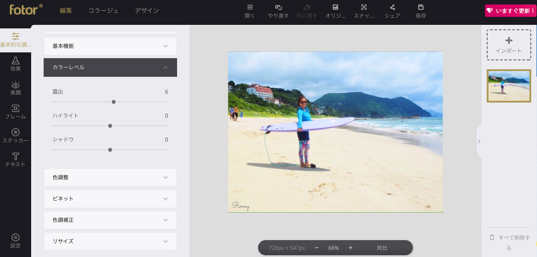Screen dimensions: 537x257
Task: Collapse the right panel arrow
Action: click(479, 142)
